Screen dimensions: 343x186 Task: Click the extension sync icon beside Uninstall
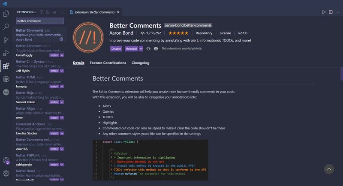[148, 49]
